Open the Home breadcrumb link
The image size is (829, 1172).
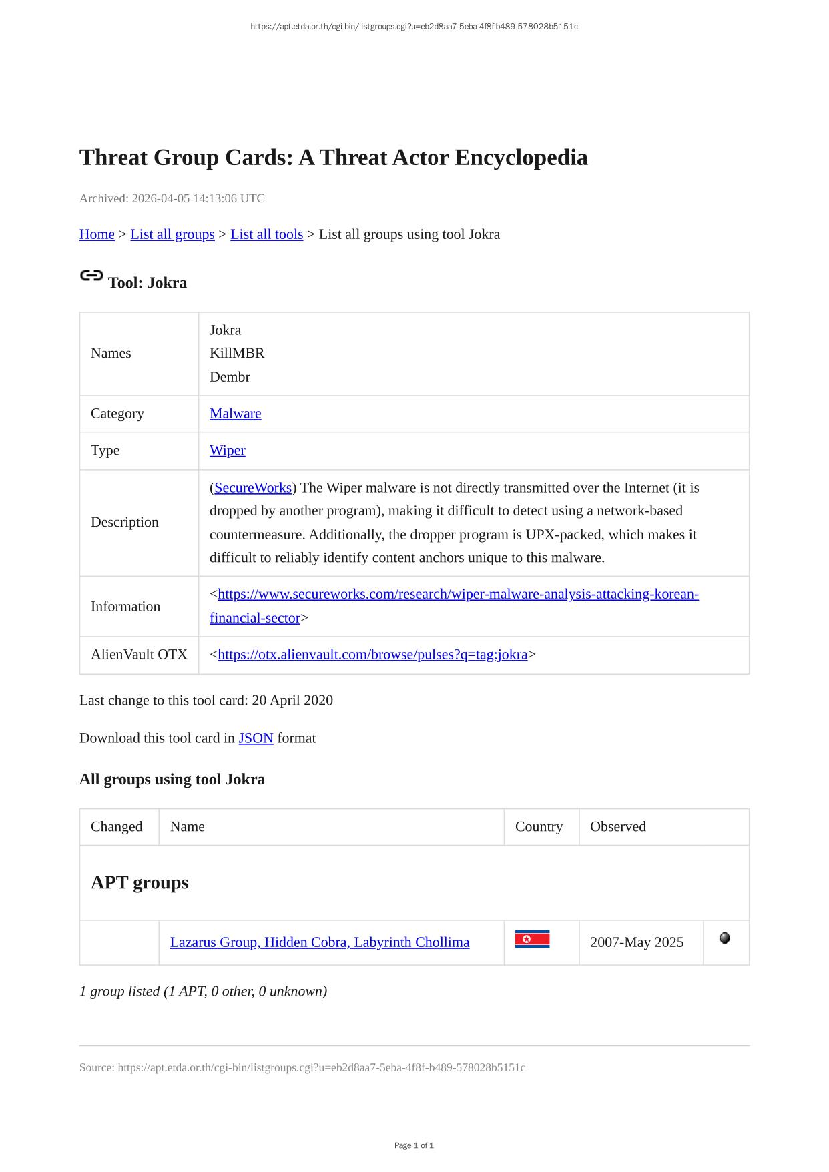click(97, 234)
